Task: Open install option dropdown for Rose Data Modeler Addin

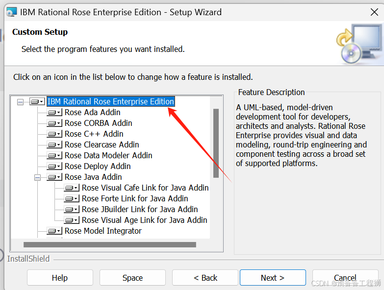Action: coord(54,155)
